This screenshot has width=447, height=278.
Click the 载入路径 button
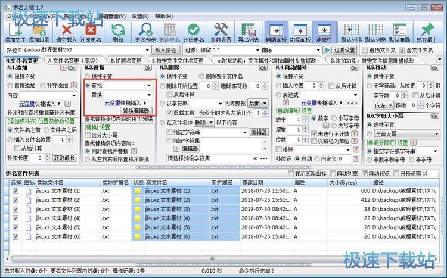(166, 50)
